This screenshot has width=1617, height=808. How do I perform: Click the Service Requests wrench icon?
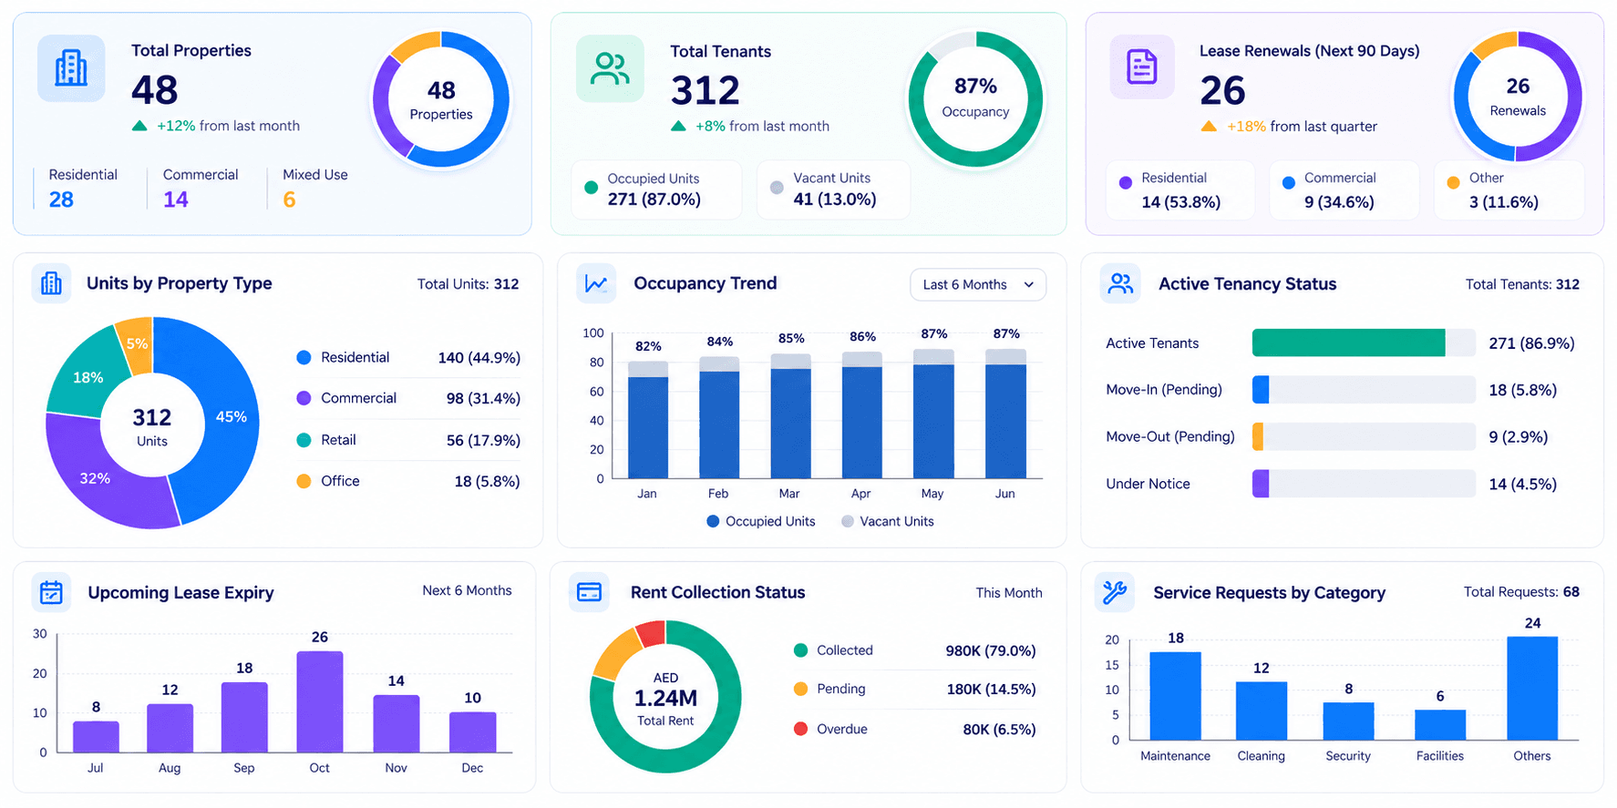1114,592
